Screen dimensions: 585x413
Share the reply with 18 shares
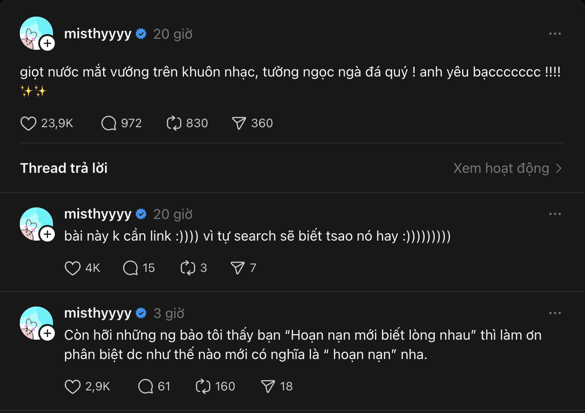[268, 386]
